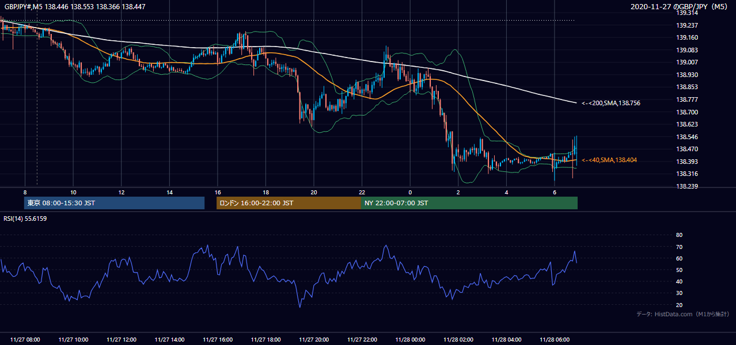The image size is (736, 345).
Task: Click hour tick 18 under price chart
Action: point(265,192)
